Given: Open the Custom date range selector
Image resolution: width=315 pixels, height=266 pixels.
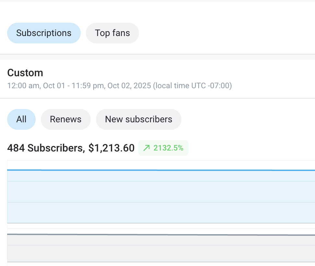Looking at the screenshot, I should coord(25,73).
